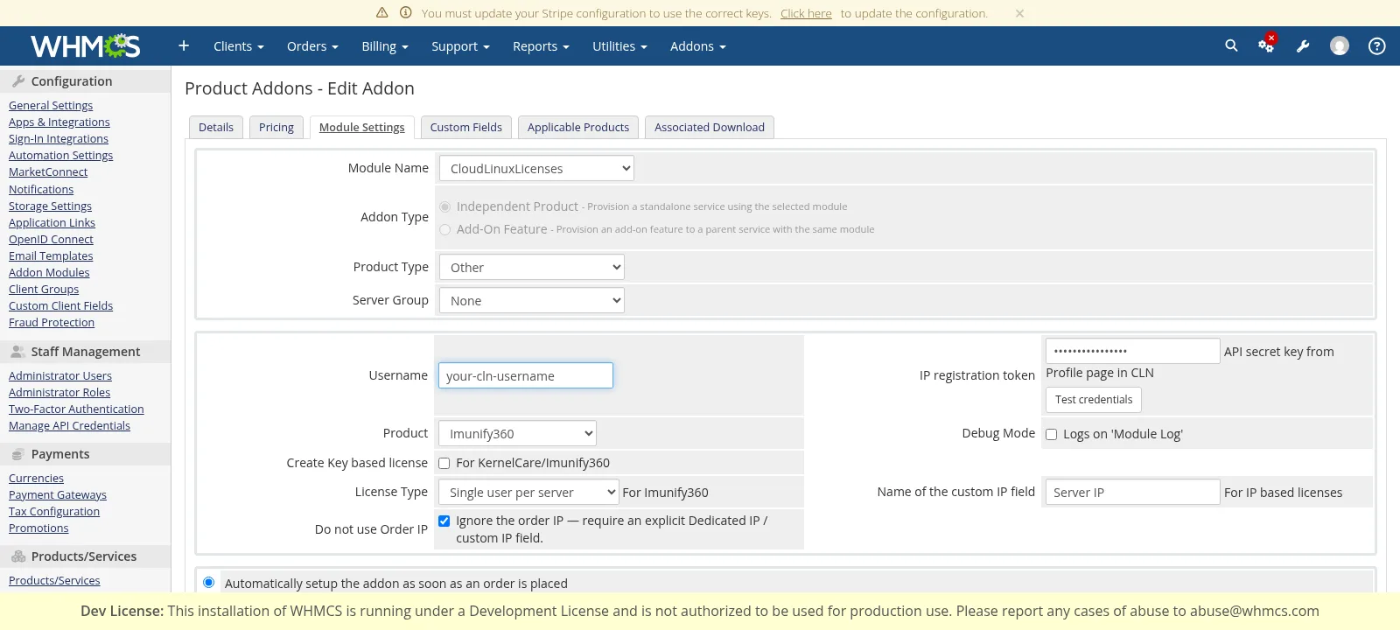Expand the Addons menu
The image size is (1400, 630).
698,46
